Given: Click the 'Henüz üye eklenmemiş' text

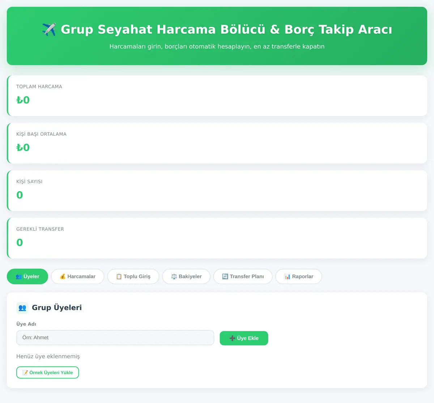Looking at the screenshot, I should [x=48, y=356].
